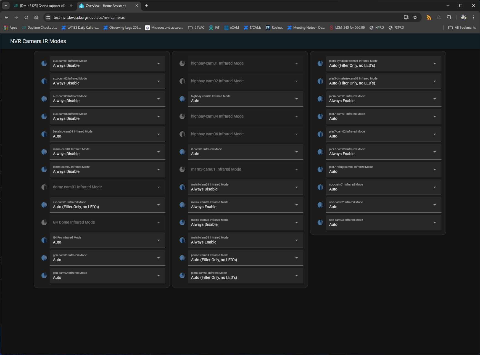Click the infrared icon beside sdc-cam03
The width and height of the screenshot is (480, 355).
point(320,222)
